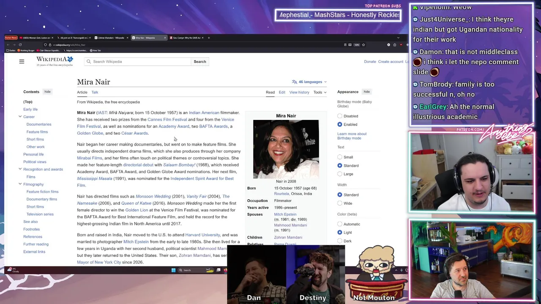Screen dimensions: 541x304
Task: Go forward with the browser forward arrow
Action: pos(14,45)
